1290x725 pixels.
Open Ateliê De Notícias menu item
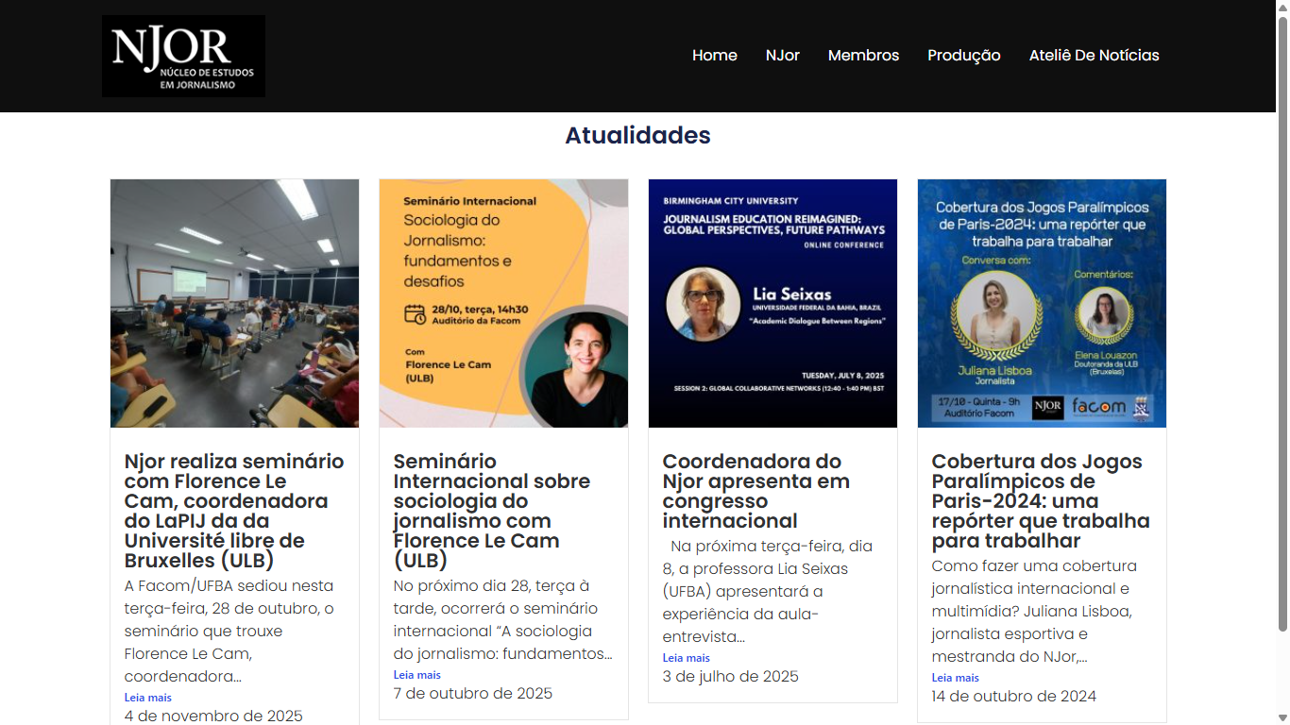pos(1095,56)
